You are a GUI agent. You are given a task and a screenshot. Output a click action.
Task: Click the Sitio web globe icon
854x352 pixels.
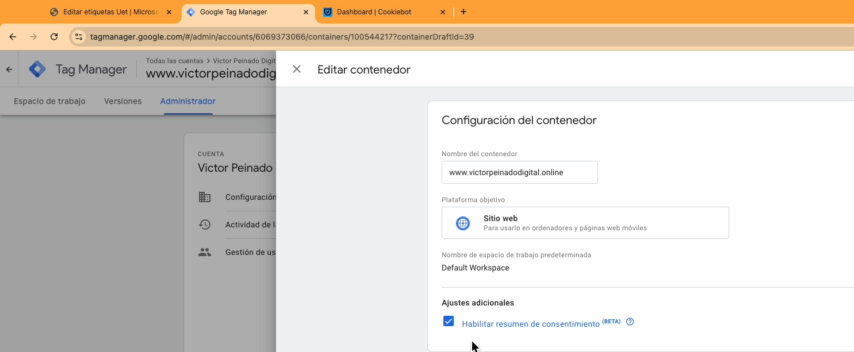pyautogui.click(x=463, y=223)
